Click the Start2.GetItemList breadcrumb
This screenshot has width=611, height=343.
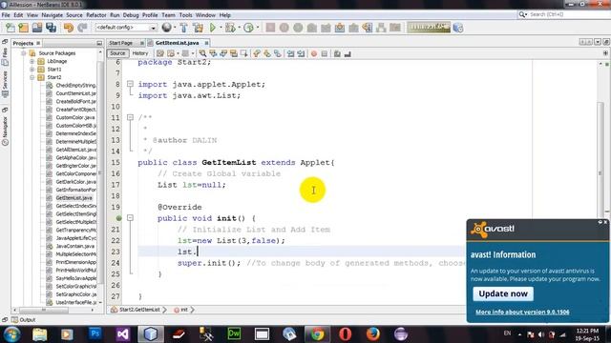(139, 310)
